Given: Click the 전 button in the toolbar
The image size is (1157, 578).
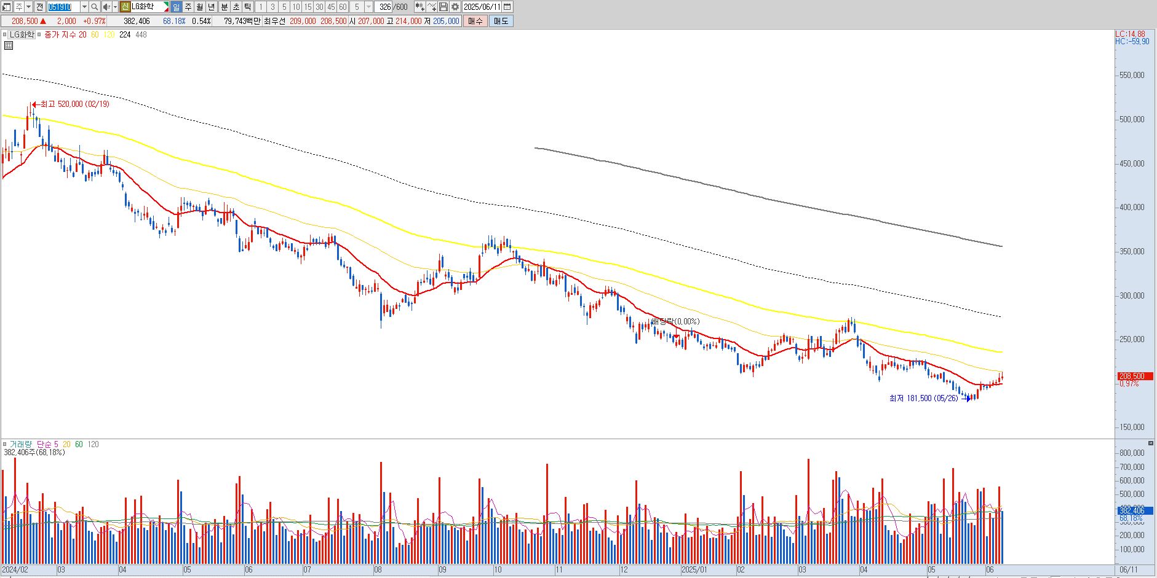Looking at the screenshot, I should (40, 7).
